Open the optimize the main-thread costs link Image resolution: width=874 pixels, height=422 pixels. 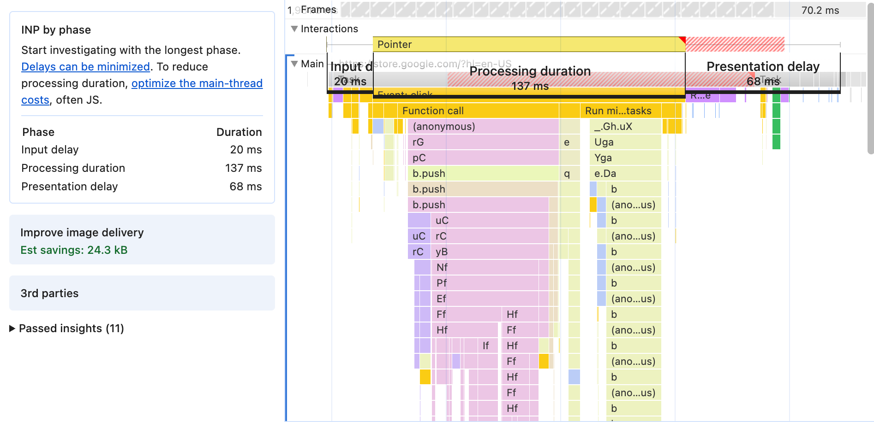click(x=197, y=83)
